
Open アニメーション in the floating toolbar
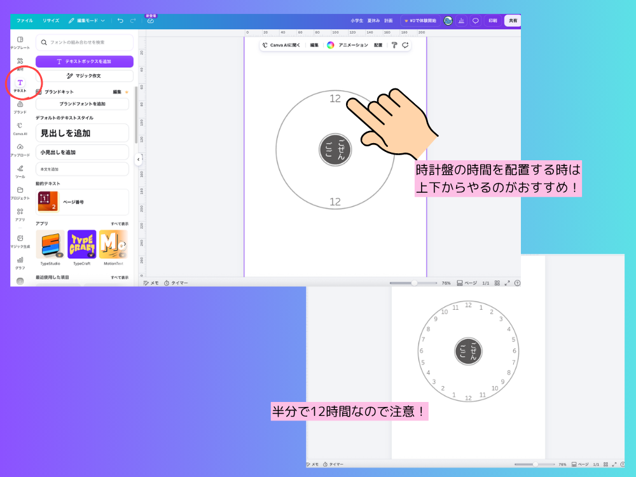coord(353,45)
